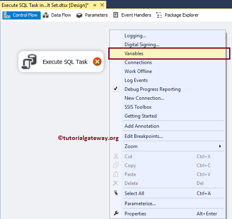The width and height of the screenshot is (232, 219).
Task: Click the Alt+Enter shortcut text
Action: (207, 214)
